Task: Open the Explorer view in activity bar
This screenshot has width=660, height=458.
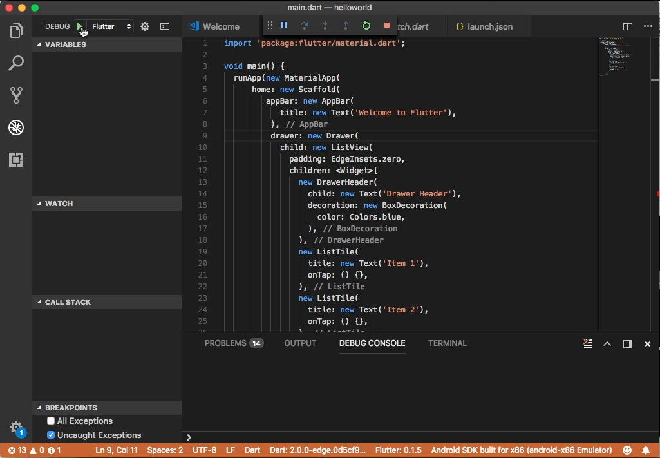Action: [16, 31]
